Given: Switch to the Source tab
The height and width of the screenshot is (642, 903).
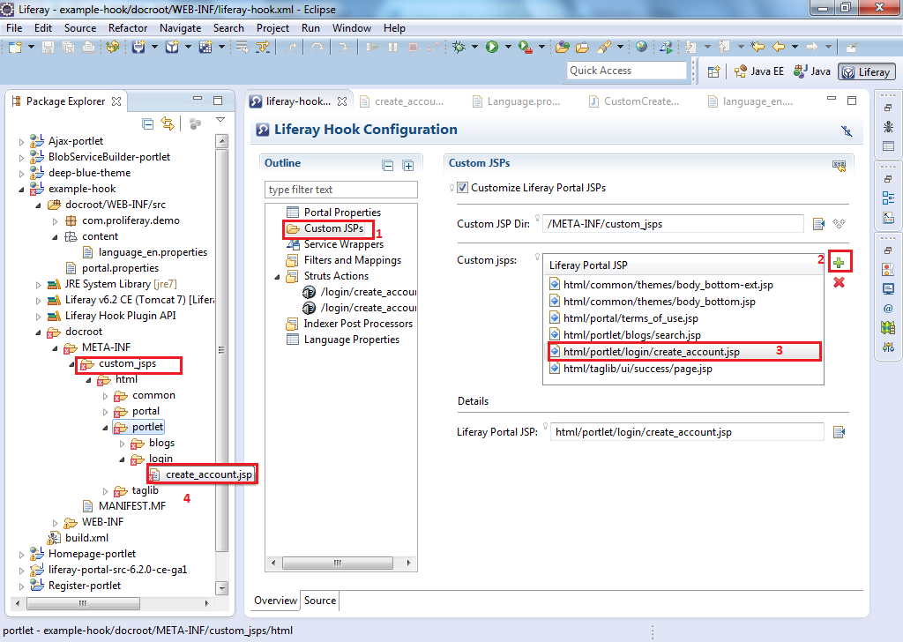Looking at the screenshot, I should coord(319,601).
